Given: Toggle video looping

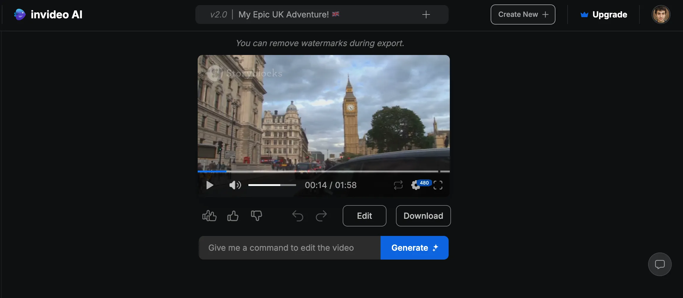Looking at the screenshot, I should tap(398, 185).
